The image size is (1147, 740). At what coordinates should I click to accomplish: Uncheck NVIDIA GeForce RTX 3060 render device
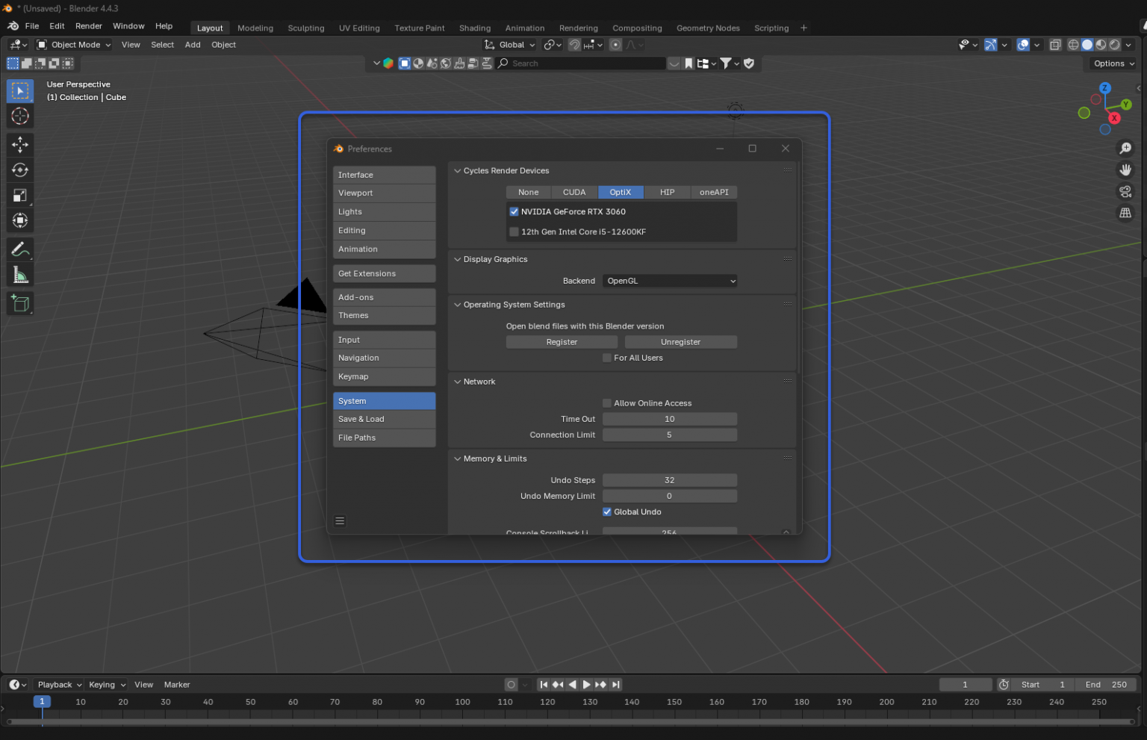[514, 211]
